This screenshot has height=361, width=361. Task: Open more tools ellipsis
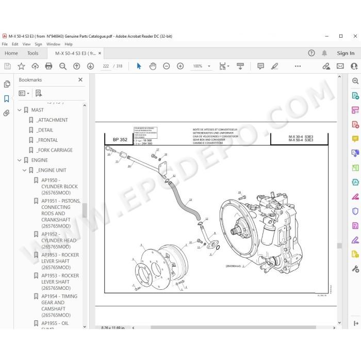click(298, 67)
